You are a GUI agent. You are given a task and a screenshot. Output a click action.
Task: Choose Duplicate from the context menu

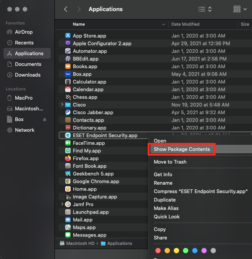tap(165, 200)
